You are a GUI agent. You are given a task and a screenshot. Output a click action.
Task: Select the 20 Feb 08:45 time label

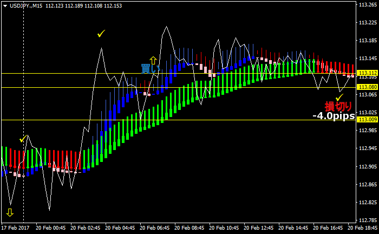coord(190,228)
